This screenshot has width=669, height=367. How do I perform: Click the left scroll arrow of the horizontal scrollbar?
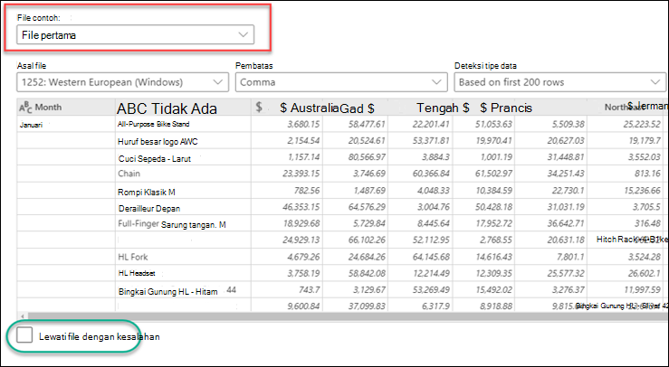click(x=21, y=316)
